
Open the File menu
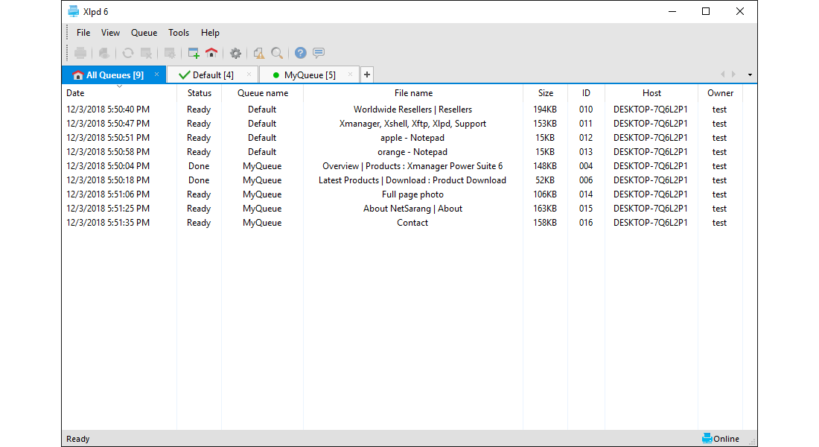[83, 33]
